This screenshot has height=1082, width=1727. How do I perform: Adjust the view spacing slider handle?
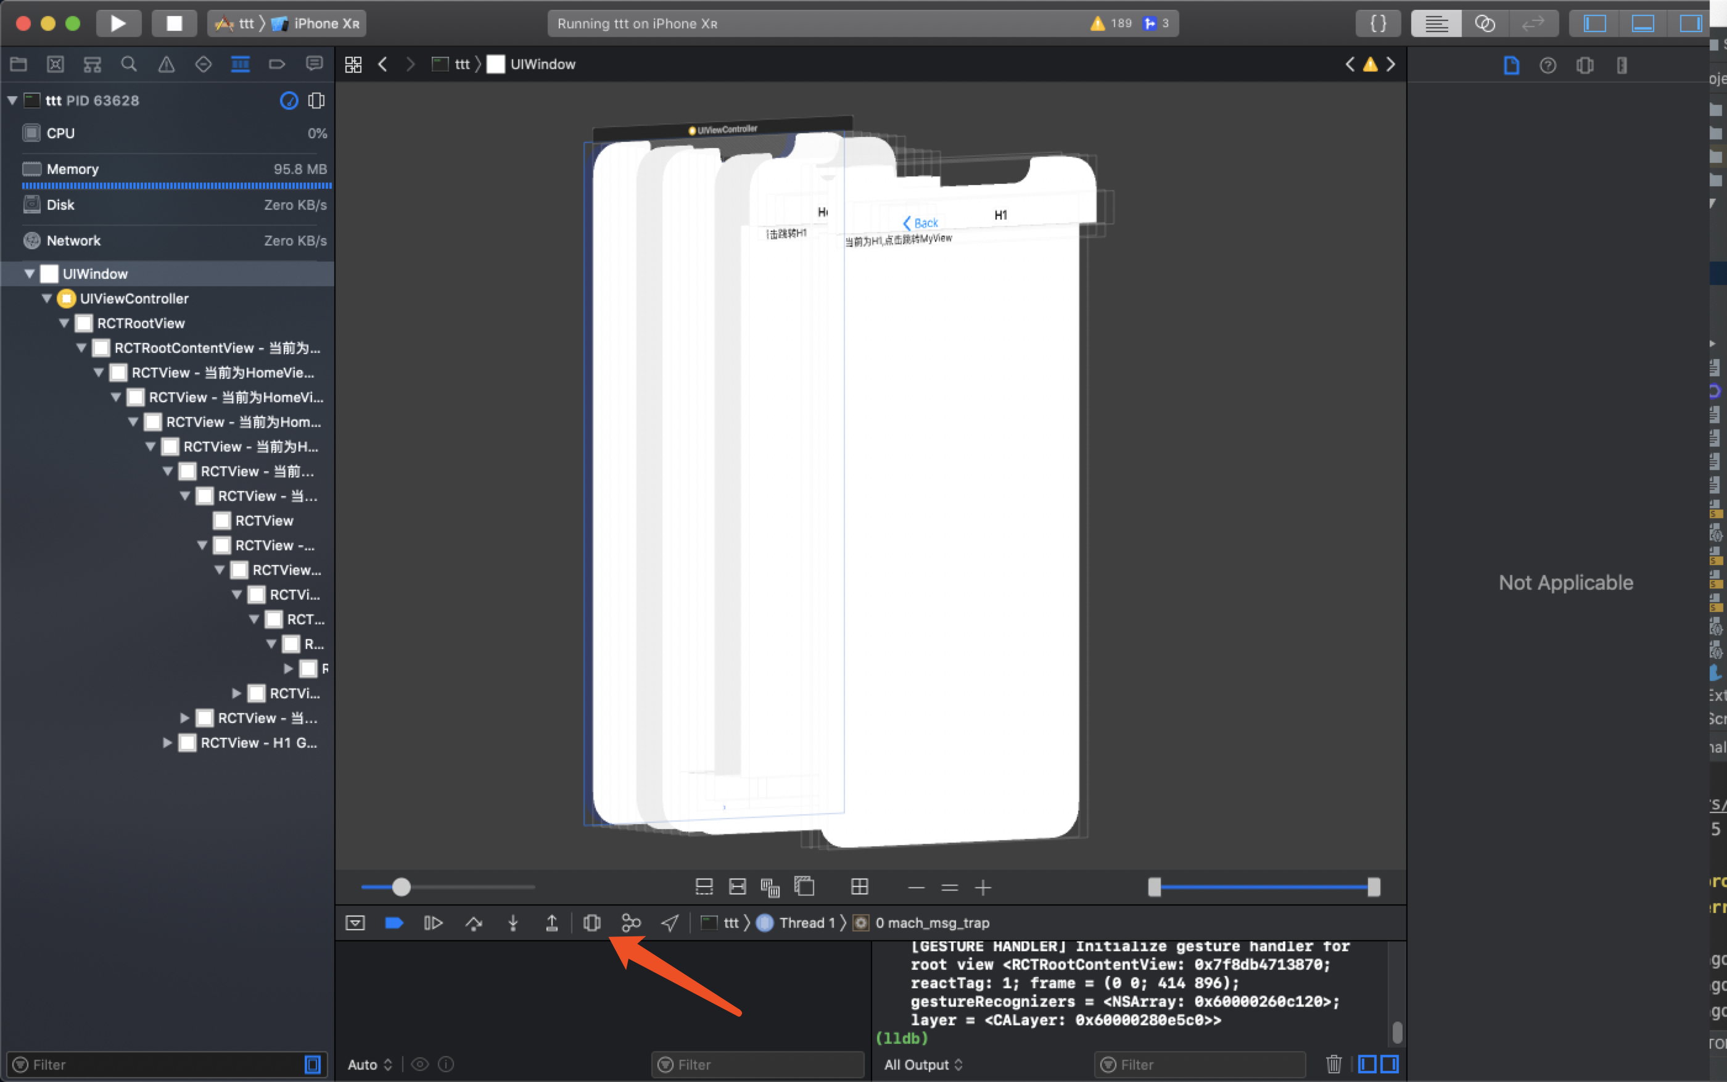point(402,887)
